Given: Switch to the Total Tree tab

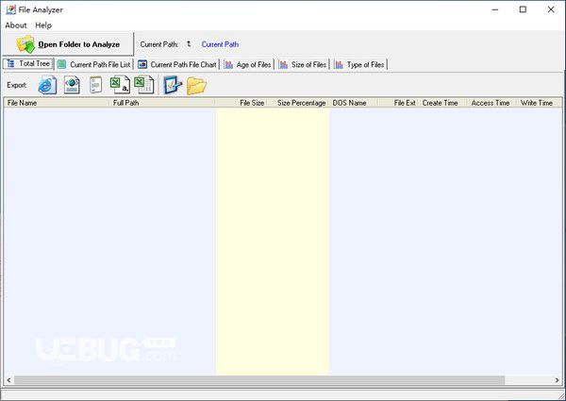Looking at the screenshot, I should (x=28, y=64).
